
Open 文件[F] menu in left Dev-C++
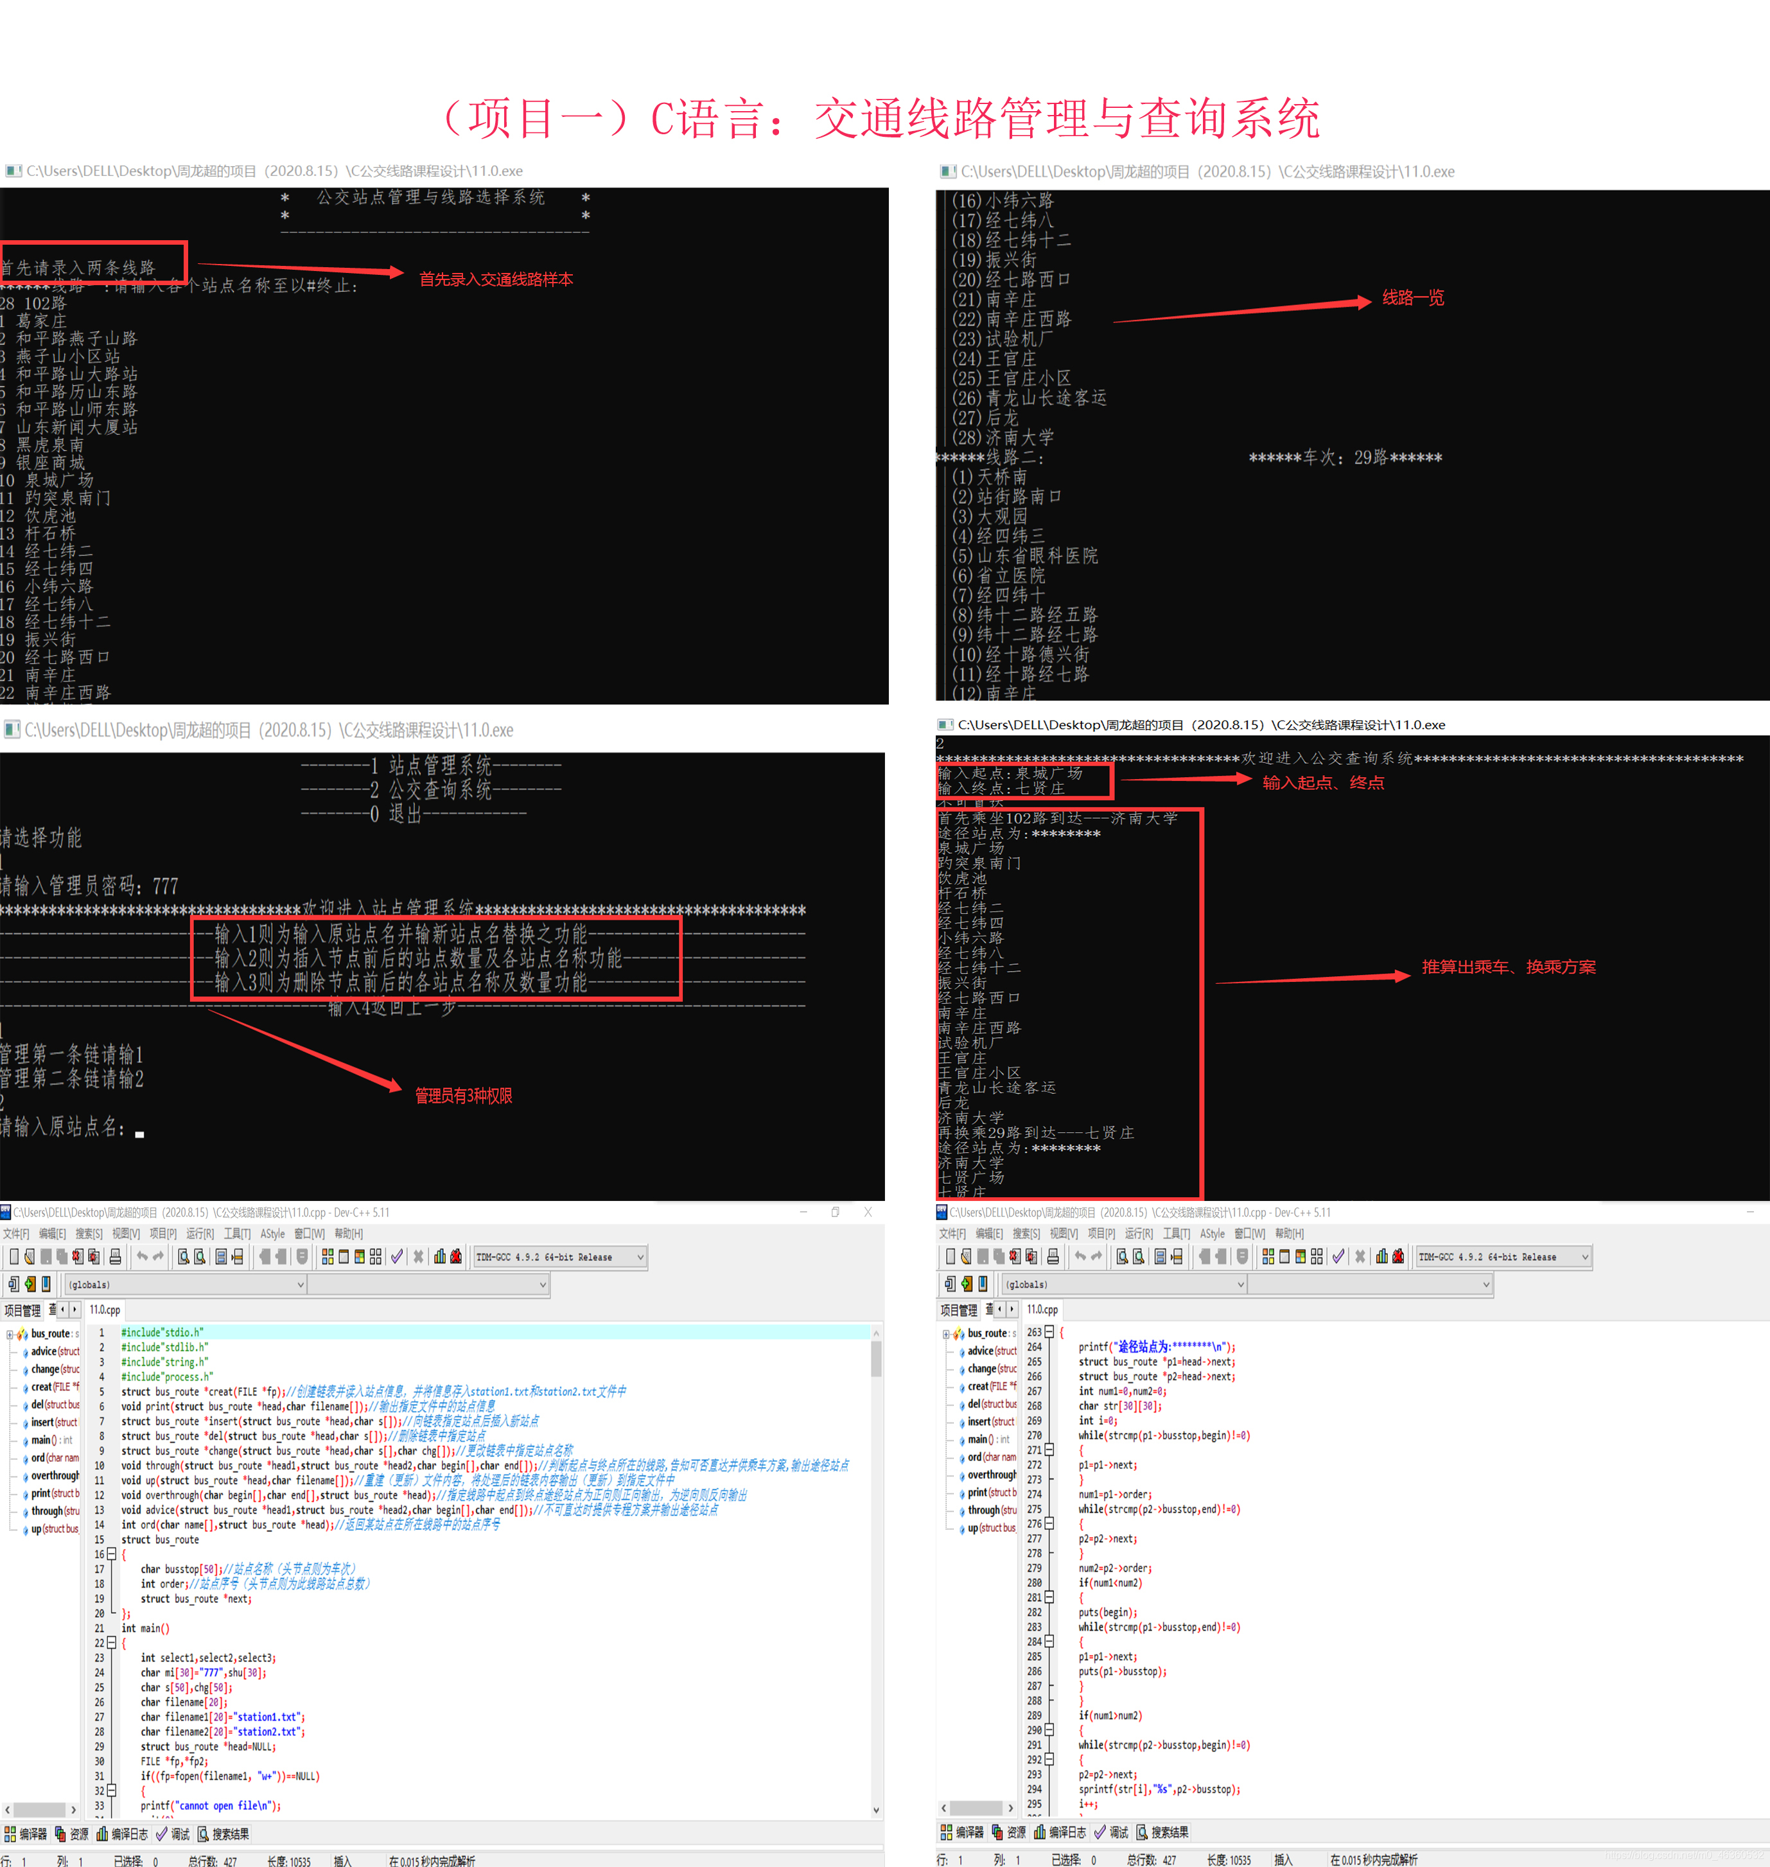point(16,1234)
